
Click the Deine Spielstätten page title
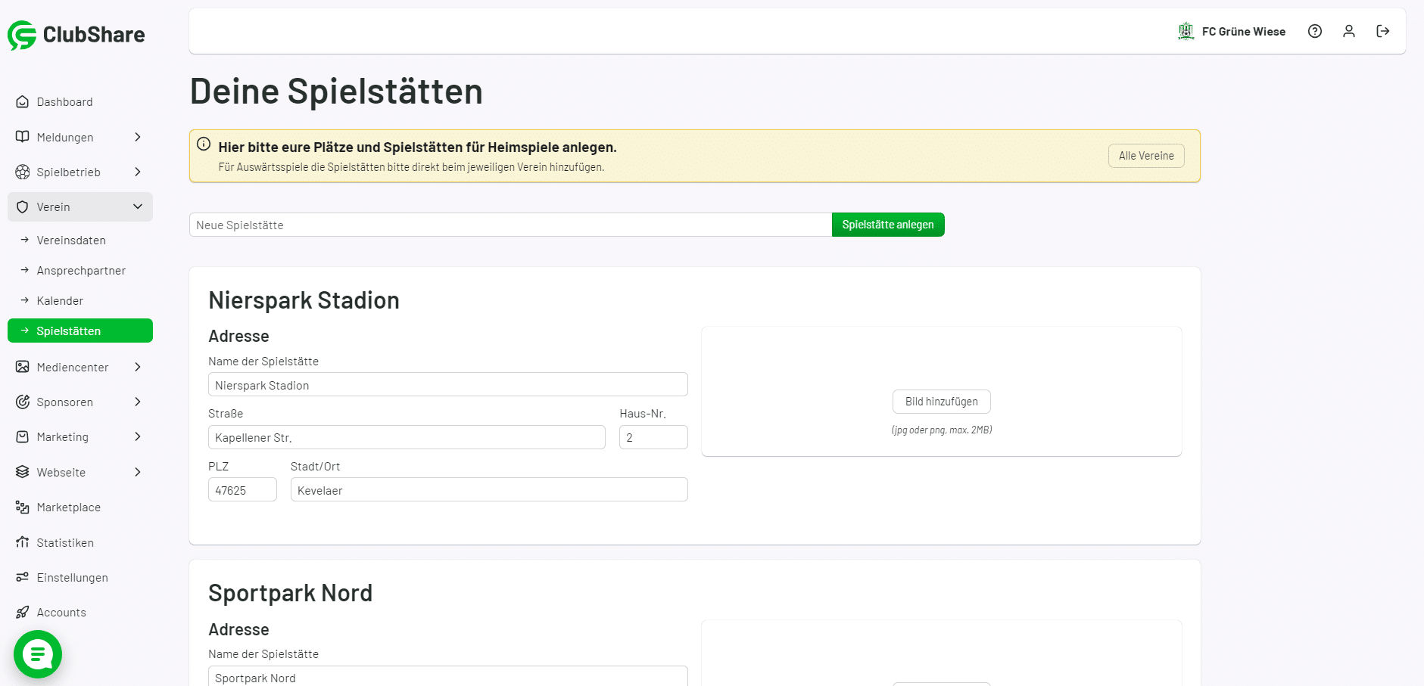point(336,92)
